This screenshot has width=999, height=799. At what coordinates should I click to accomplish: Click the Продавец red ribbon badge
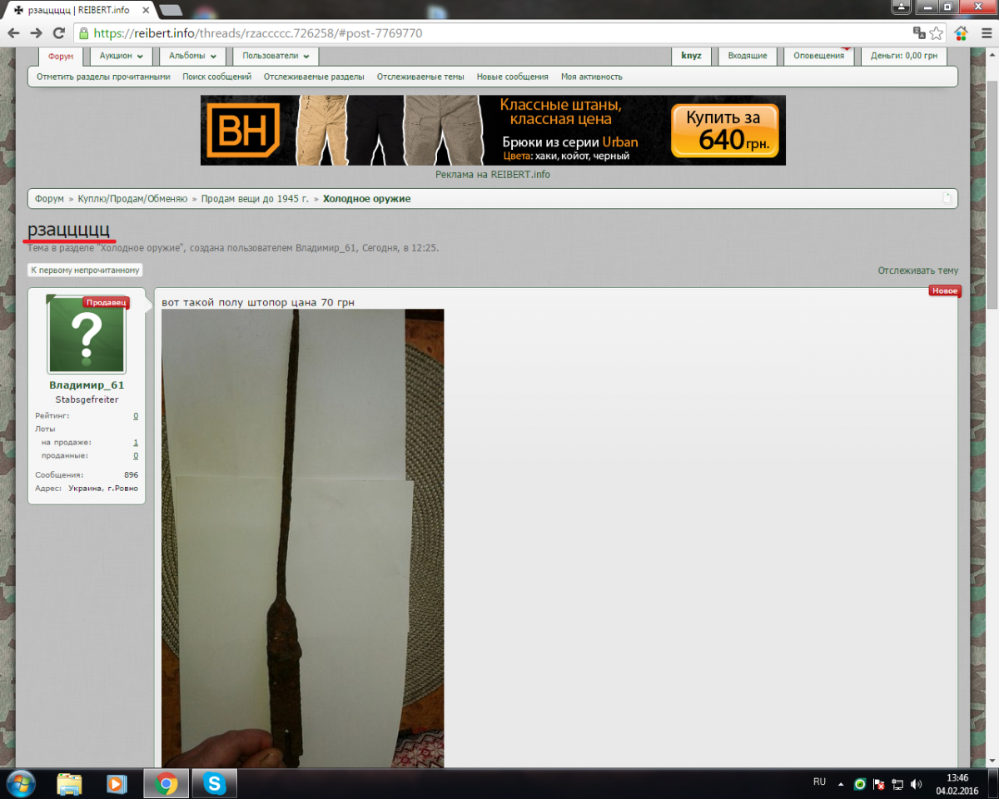(106, 303)
